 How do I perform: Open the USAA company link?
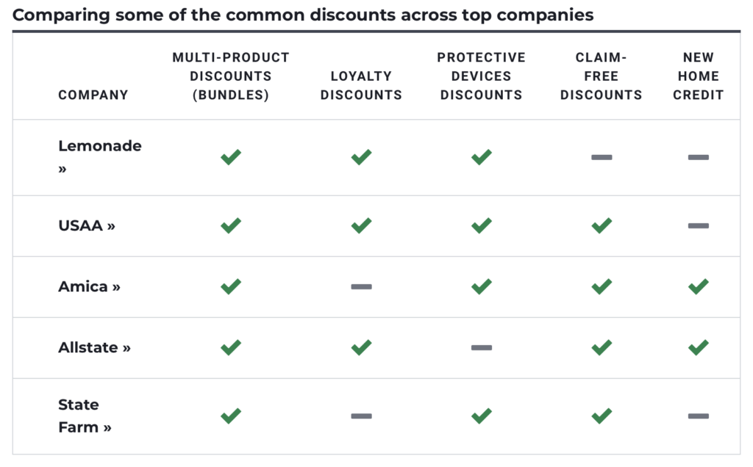pos(87,225)
